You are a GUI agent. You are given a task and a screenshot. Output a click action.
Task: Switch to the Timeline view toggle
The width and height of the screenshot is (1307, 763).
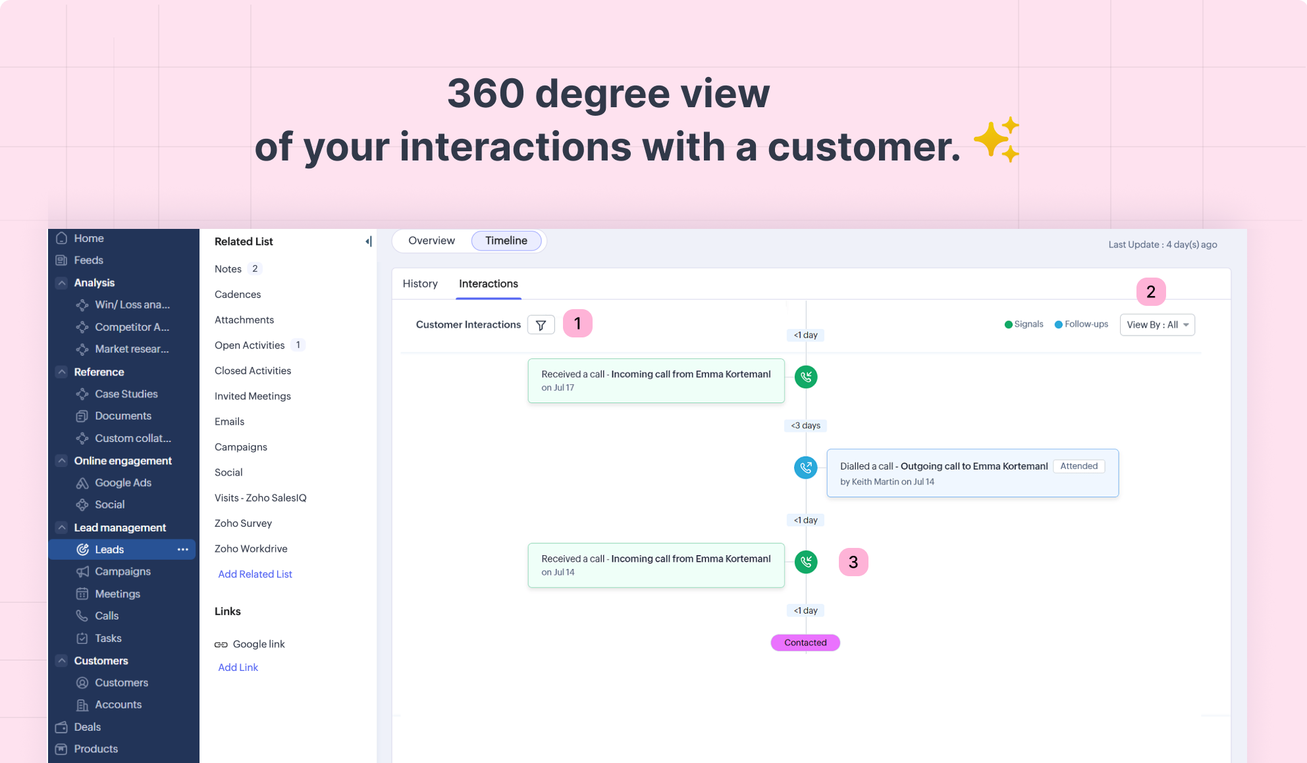coord(506,241)
